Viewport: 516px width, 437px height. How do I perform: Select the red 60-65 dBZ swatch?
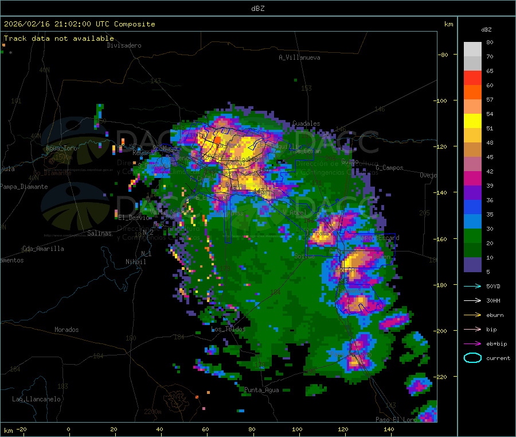point(472,78)
